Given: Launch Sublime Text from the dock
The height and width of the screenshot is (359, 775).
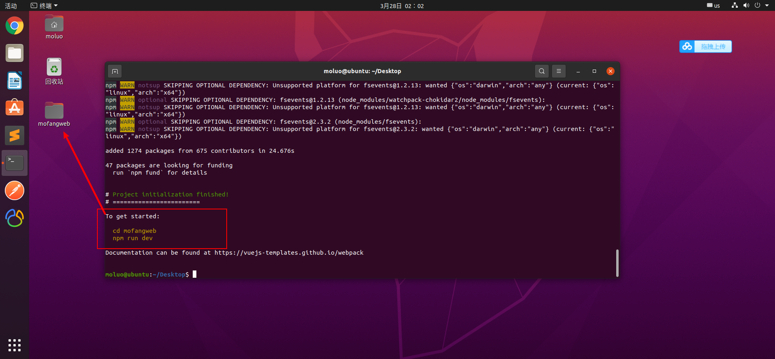Looking at the screenshot, I should pyautogui.click(x=15, y=135).
